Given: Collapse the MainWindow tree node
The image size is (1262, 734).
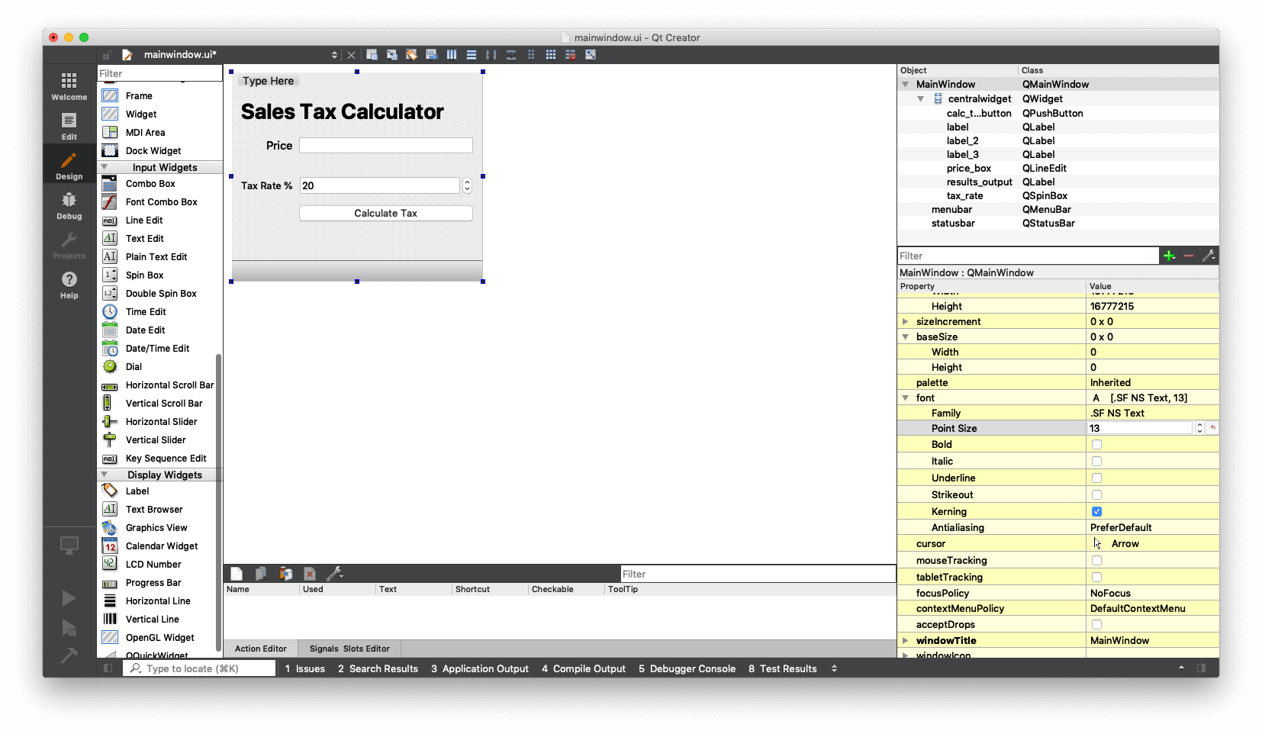Looking at the screenshot, I should pyautogui.click(x=906, y=85).
